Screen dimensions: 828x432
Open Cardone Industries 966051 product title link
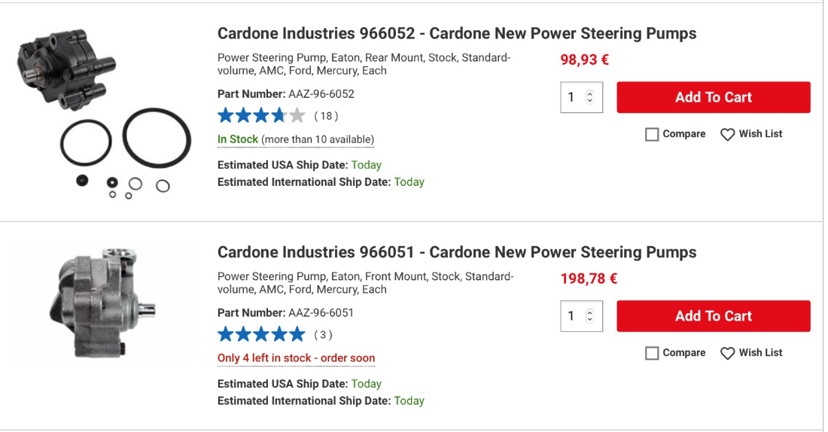click(x=456, y=253)
